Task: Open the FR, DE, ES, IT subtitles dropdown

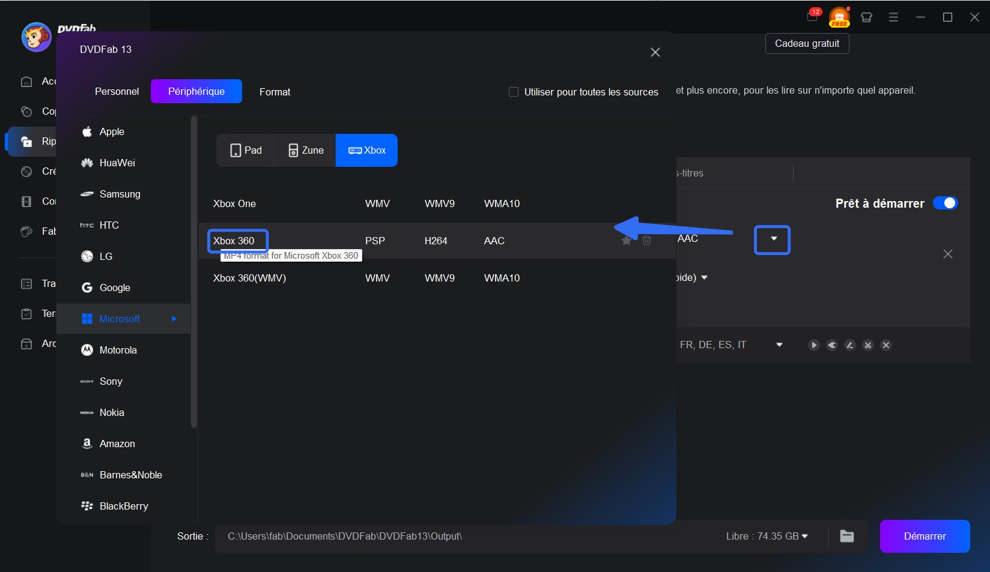Action: pyautogui.click(x=779, y=345)
